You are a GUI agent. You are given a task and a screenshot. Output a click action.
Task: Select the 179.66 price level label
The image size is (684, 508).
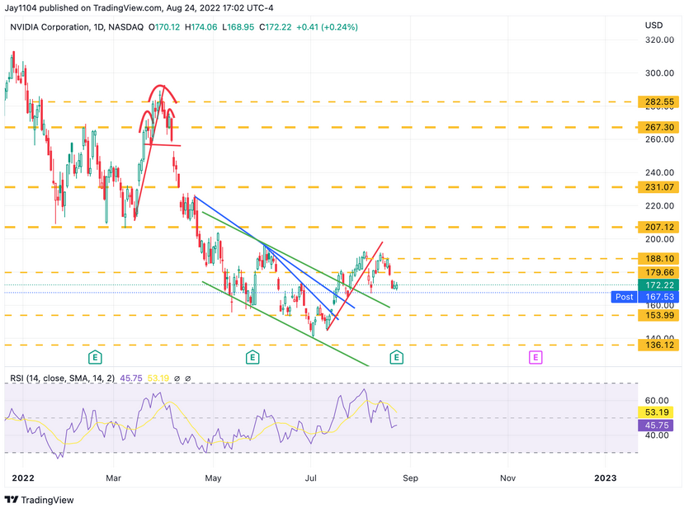tap(658, 272)
